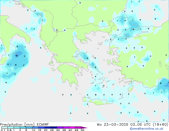Viewport: 169px width, 131px height.
Task: Select the 'ECMWF' model label
Action: (x=43, y=125)
